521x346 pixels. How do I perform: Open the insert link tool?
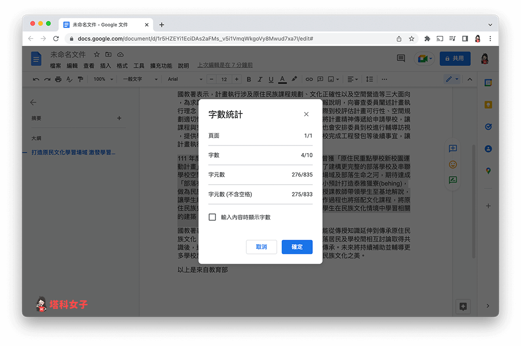[309, 79]
